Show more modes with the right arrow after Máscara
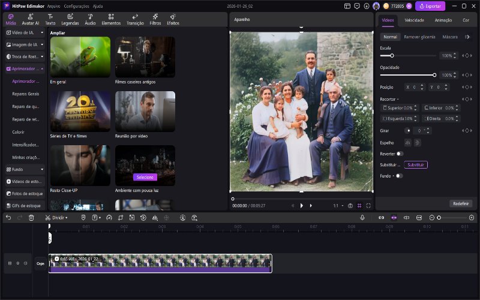The height and width of the screenshot is (300, 480). pos(467,37)
